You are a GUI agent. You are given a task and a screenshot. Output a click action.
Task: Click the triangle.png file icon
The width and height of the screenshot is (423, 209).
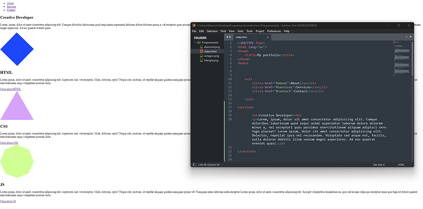point(201,60)
